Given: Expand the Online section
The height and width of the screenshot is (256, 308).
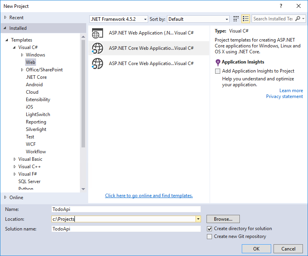Looking at the screenshot, I should pyautogui.click(x=5, y=197).
